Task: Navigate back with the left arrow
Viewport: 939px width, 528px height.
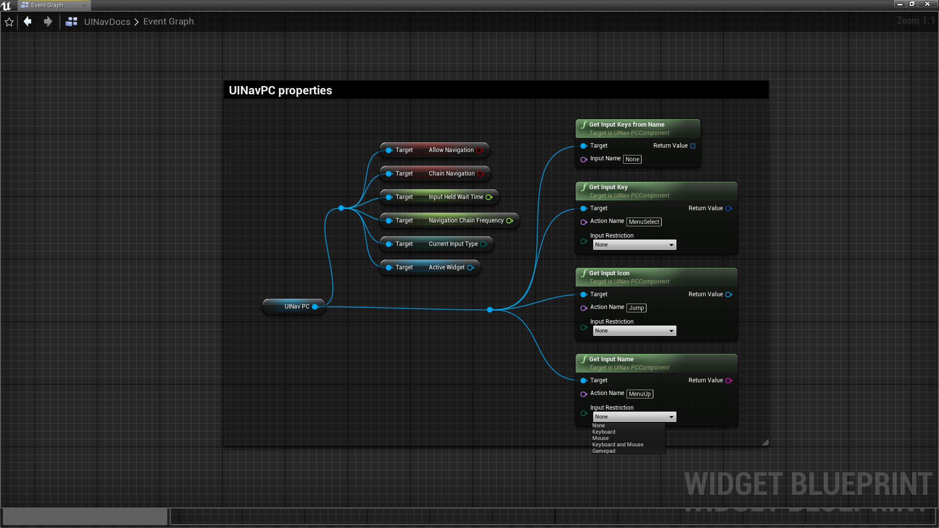Action: tap(28, 22)
